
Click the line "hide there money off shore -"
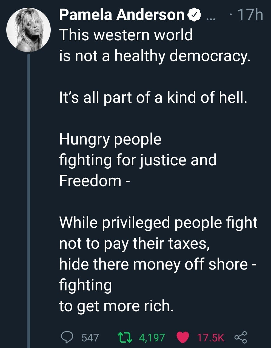coord(158,264)
